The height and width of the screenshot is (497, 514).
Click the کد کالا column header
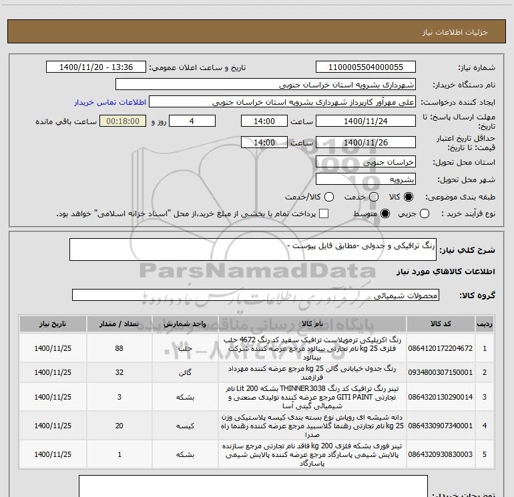(x=441, y=324)
